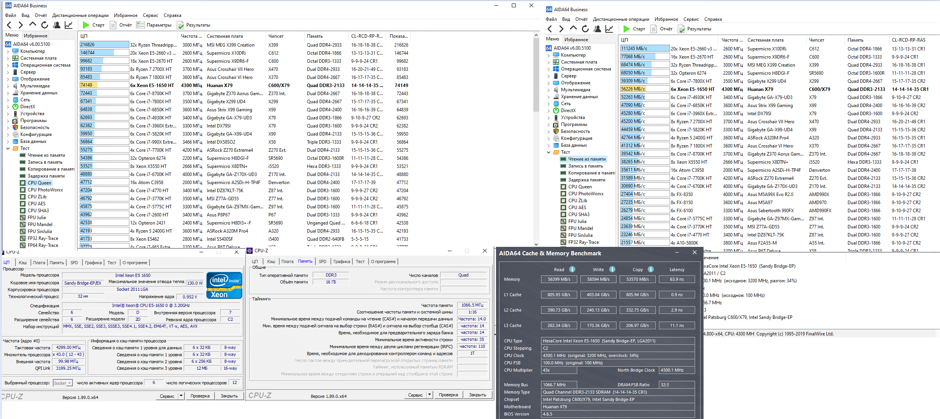Click the Проверка button in left CPU-Z
Screen dimensions: 940x419
tap(200, 396)
